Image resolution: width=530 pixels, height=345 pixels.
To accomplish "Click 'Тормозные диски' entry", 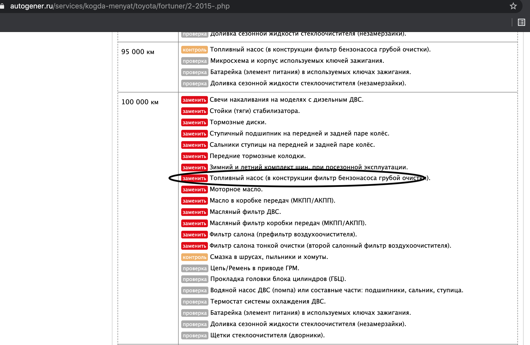I will pyautogui.click(x=238, y=122).
